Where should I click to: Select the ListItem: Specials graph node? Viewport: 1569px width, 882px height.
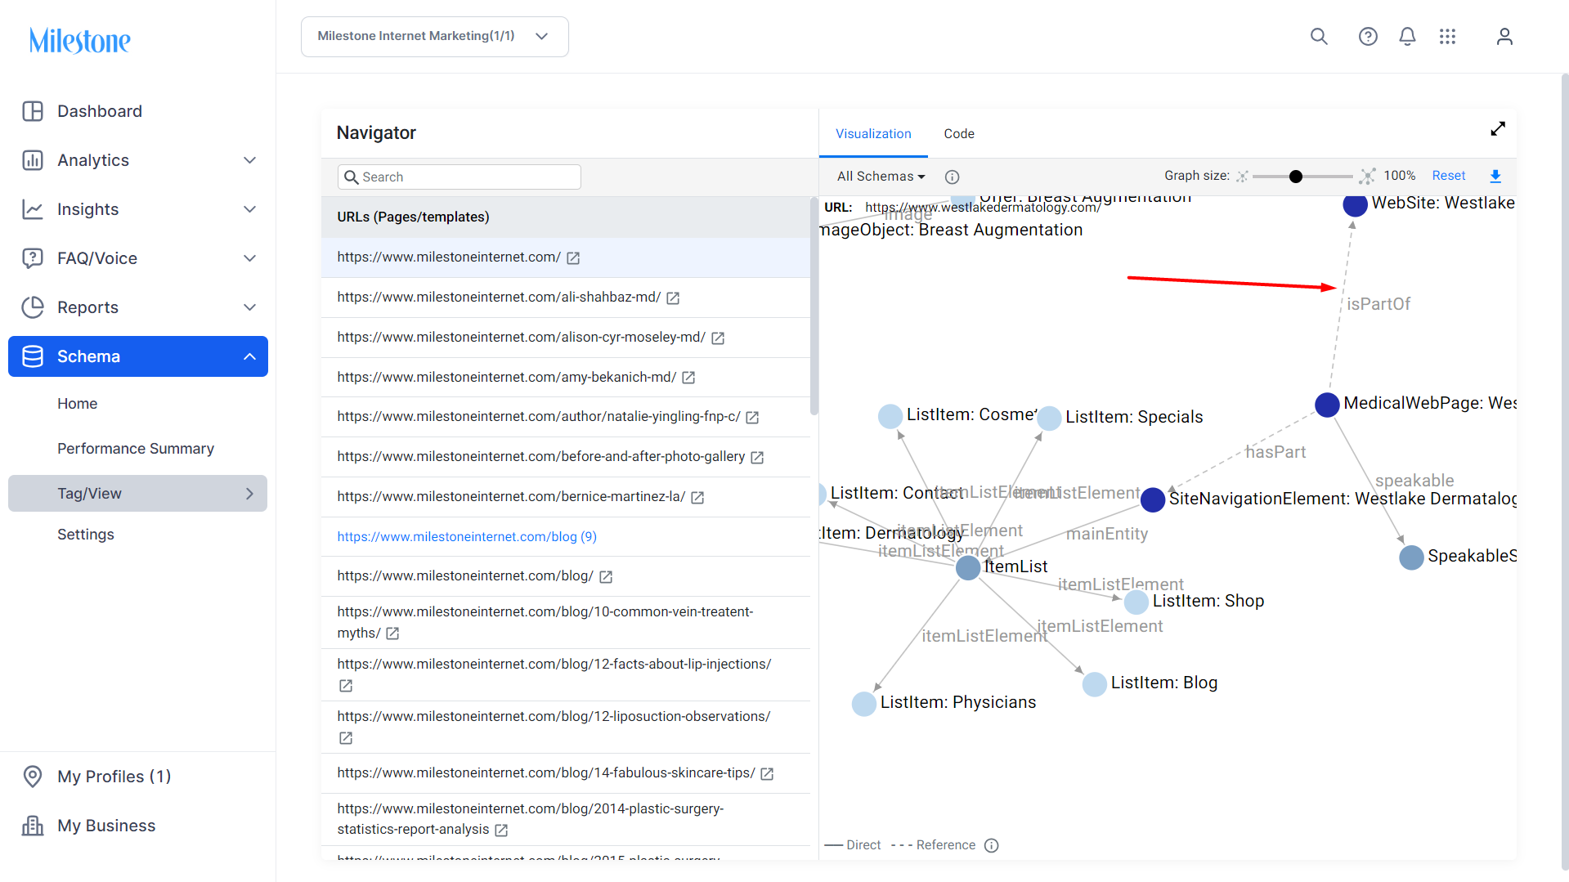1049,419
